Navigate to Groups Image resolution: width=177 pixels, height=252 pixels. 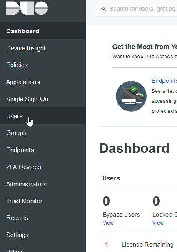pyautogui.click(x=43, y=133)
